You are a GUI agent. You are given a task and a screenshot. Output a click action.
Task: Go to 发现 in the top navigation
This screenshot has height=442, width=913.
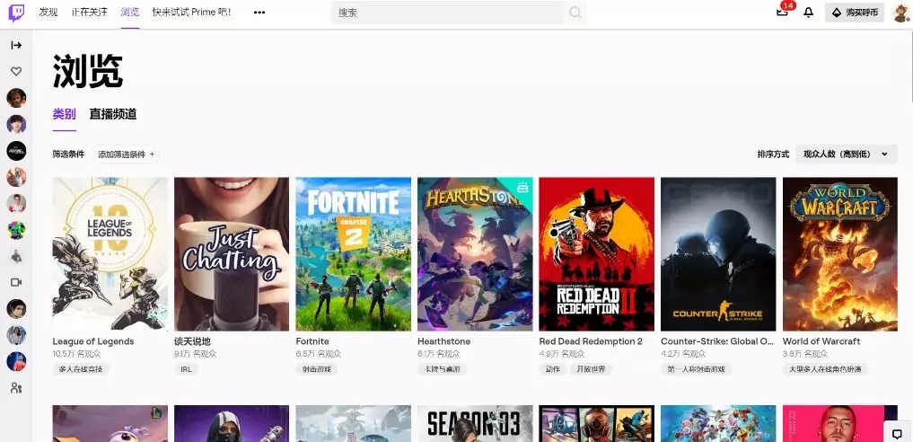click(48, 13)
